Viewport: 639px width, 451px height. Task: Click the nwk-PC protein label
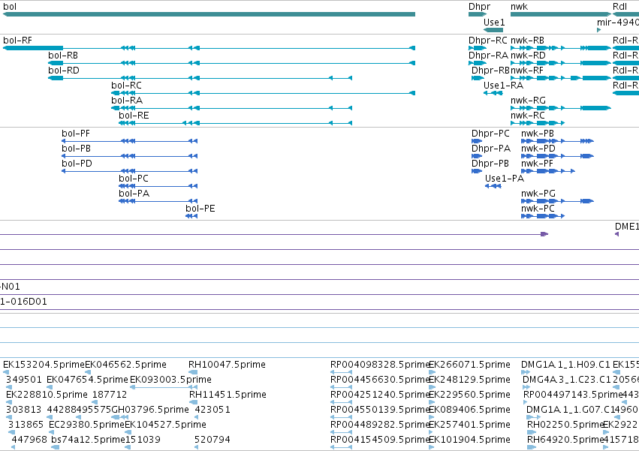tap(538, 209)
